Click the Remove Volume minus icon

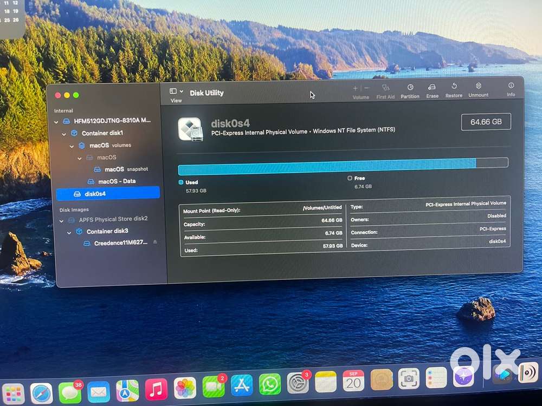367,88
